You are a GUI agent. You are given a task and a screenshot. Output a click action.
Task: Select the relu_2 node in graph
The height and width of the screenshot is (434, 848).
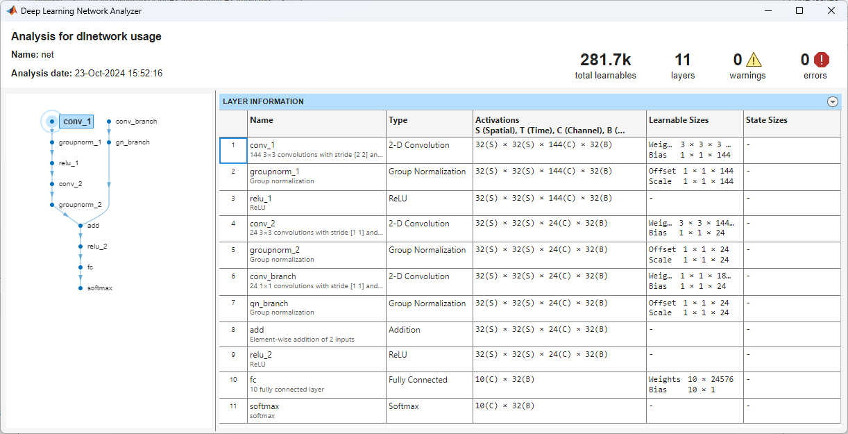click(x=97, y=247)
